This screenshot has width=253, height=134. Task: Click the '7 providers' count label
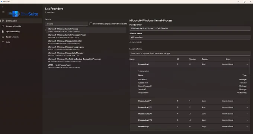pyautogui.click(x=50, y=12)
